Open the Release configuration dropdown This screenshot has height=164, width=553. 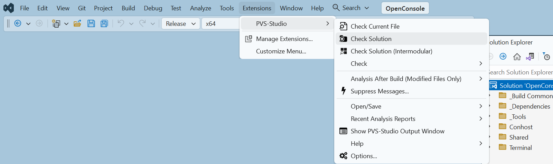click(x=180, y=23)
